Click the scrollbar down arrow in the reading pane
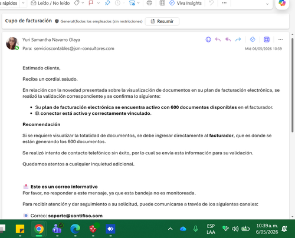This screenshot has height=238, width=295. click(293, 217)
